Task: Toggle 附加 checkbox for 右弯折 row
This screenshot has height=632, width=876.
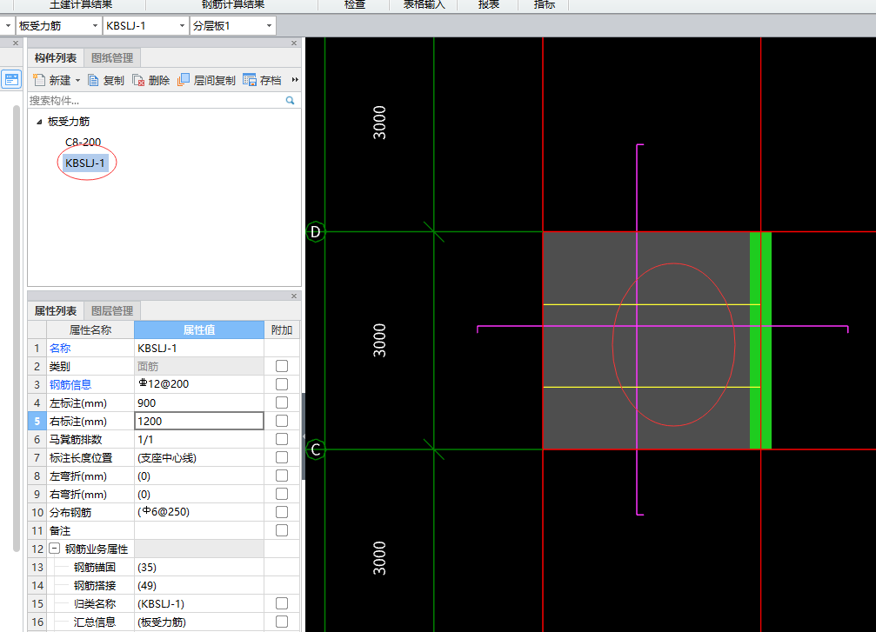Action: [282, 494]
